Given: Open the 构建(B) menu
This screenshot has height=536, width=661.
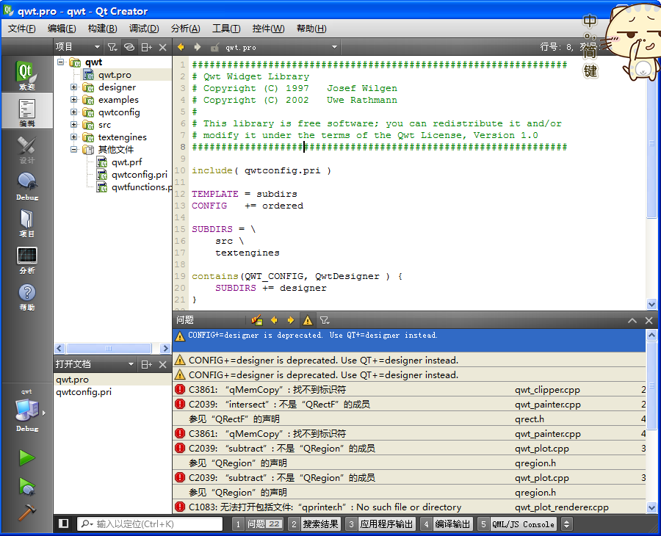Looking at the screenshot, I should (102, 29).
